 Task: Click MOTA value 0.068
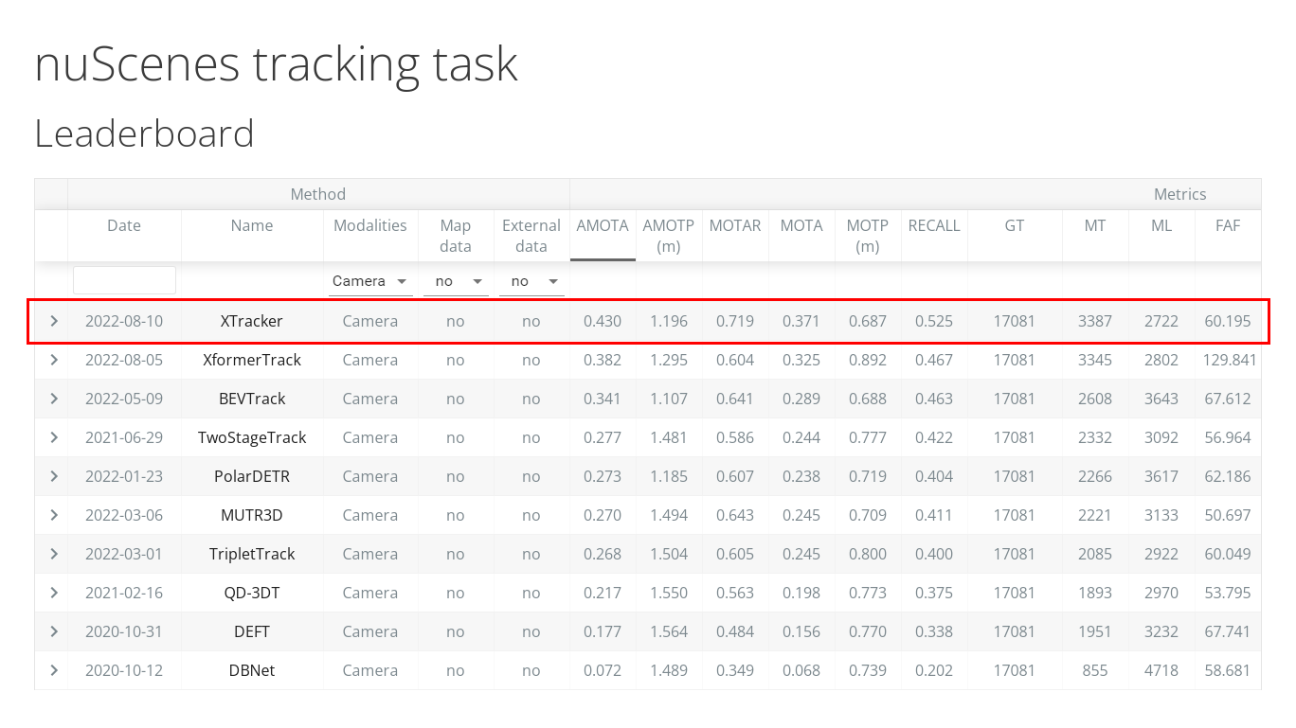(x=801, y=670)
